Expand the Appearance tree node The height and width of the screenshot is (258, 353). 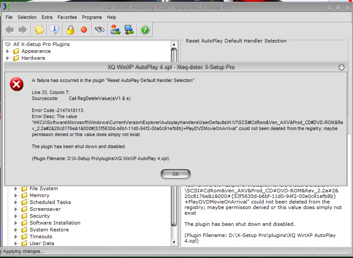[x=8, y=51]
